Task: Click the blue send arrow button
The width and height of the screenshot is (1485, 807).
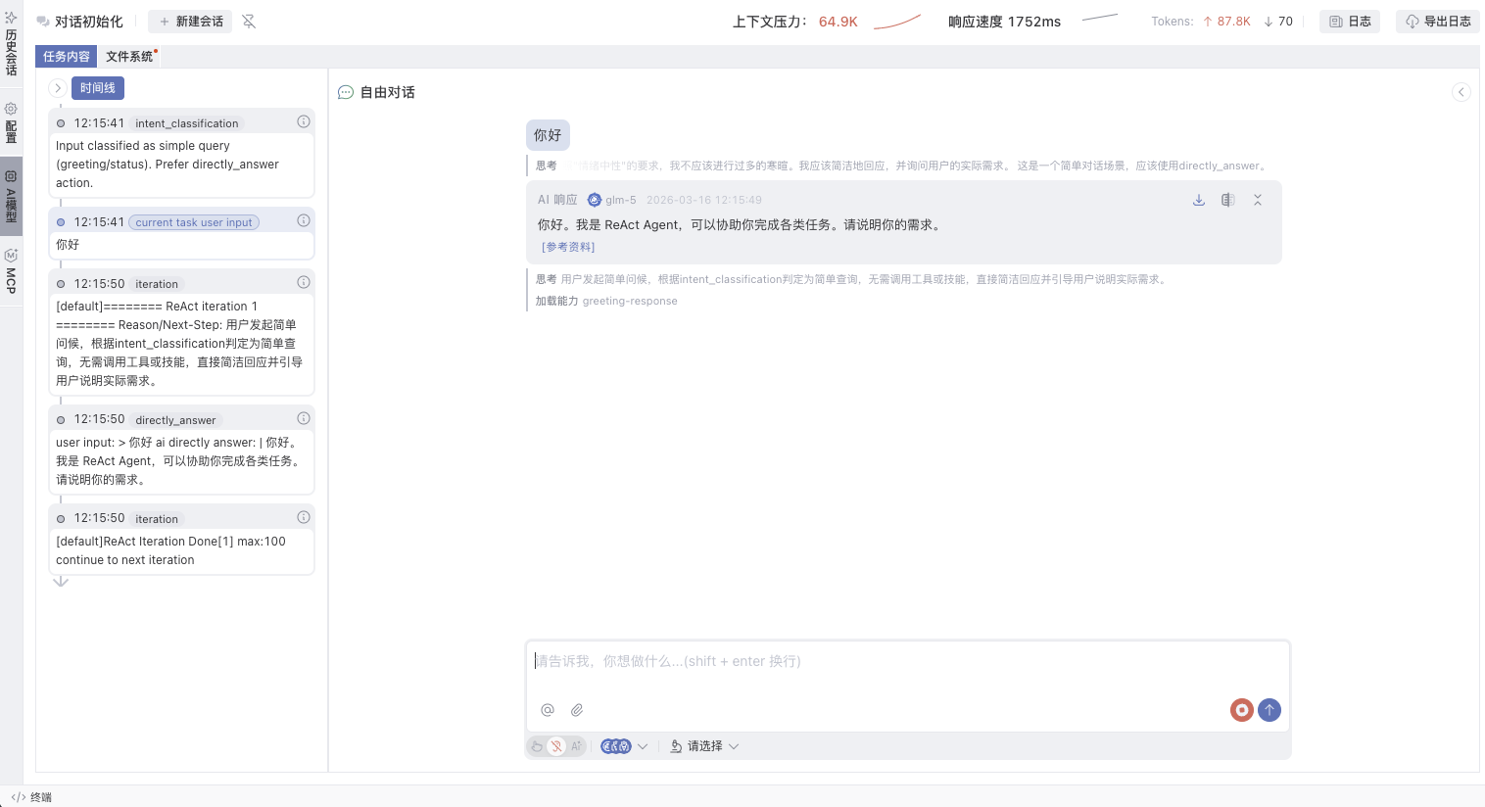Action: 1269,710
